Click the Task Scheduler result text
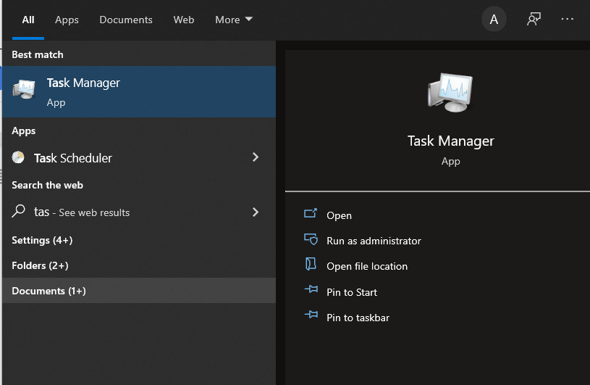This screenshot has height=385, width=590. pos(73,158)
